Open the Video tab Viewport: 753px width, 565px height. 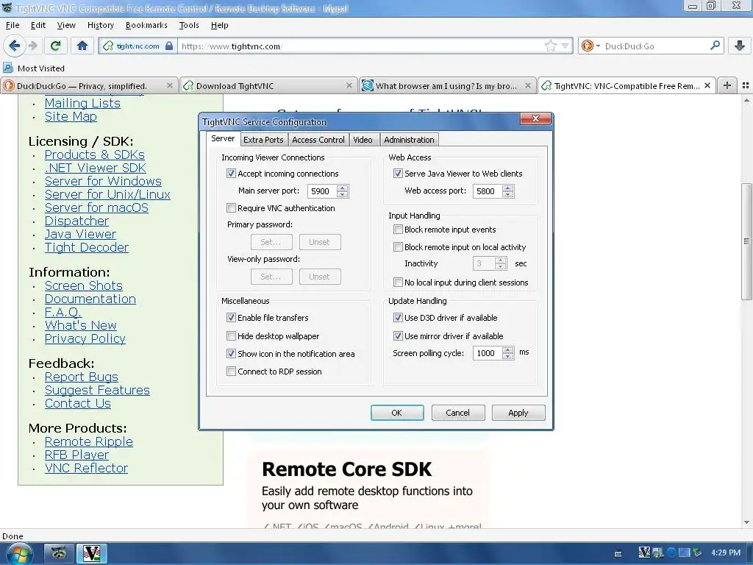pos(363,140)
